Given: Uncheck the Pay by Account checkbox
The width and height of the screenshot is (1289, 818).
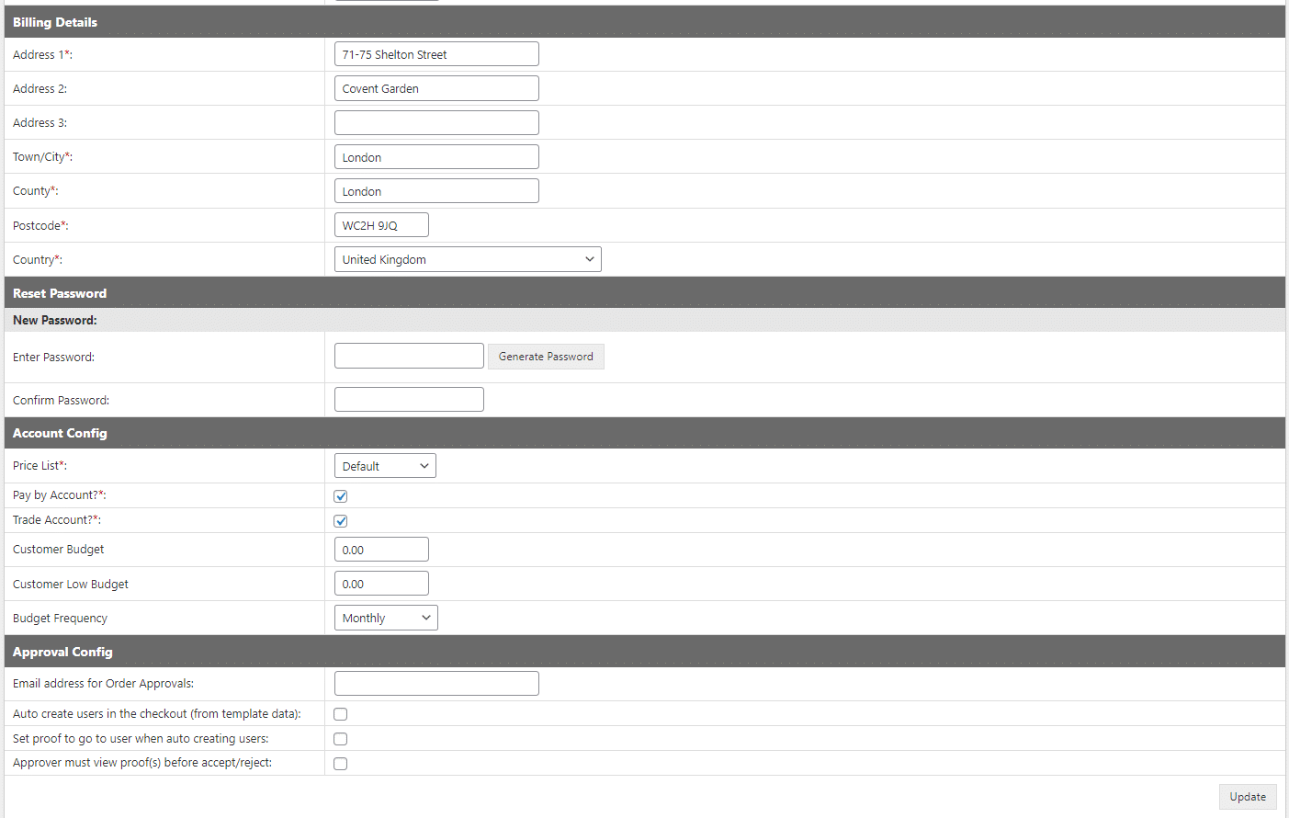Looking at the screenshot, I should pos(341,496).
